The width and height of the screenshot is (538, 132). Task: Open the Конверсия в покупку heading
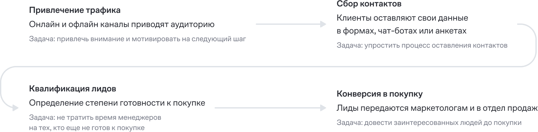tap(379, 94)
